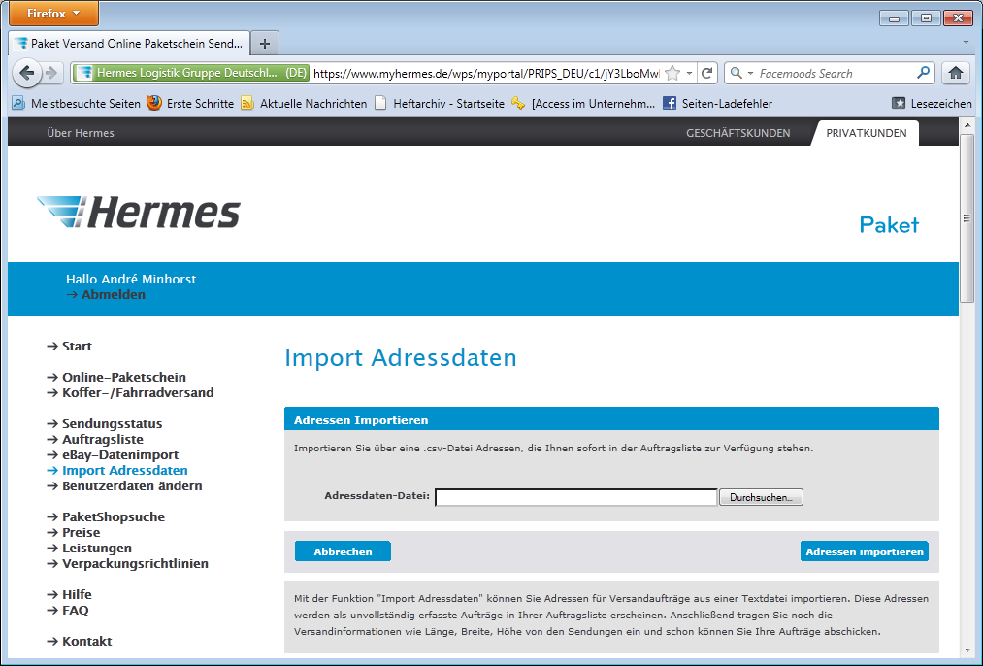Screen dimensions: 983x666
Task: Click the browser back arrow button
Action: [x=27, y=73]
